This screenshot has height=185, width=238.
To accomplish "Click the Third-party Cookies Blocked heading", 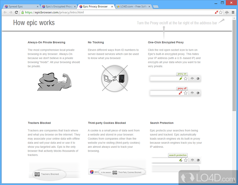I will point(107,123).
